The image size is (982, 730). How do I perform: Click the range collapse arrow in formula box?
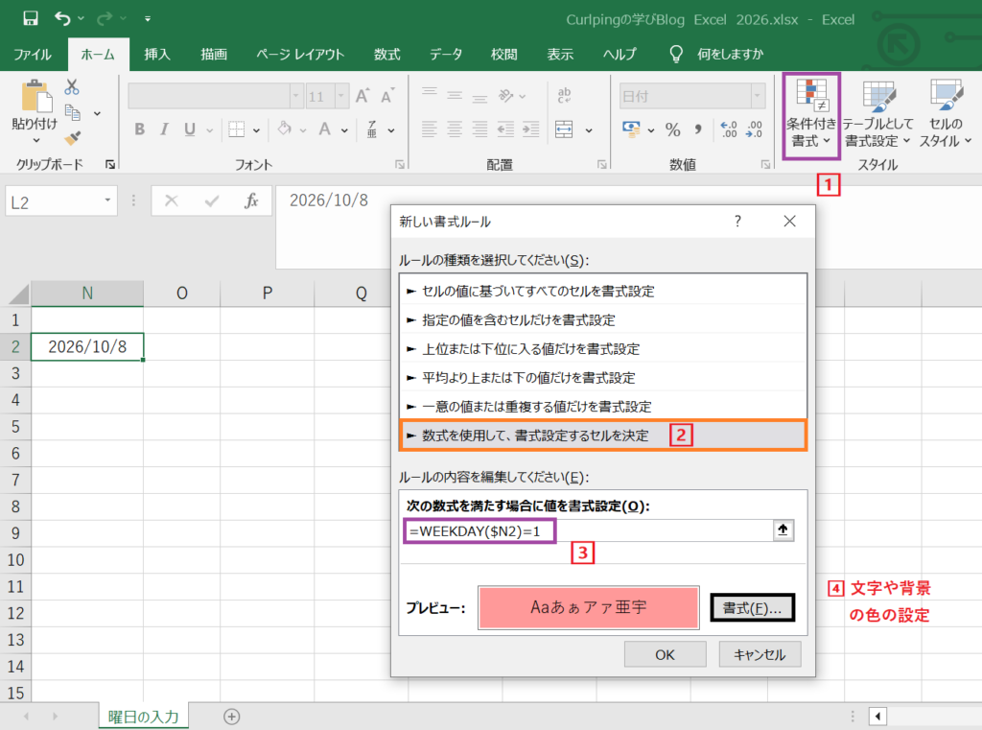click(x=783, y=530)
